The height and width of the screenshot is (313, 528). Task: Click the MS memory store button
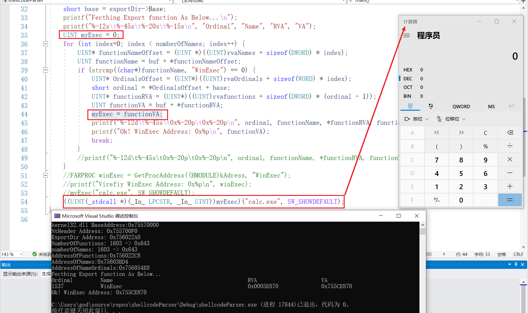(492, 106)
